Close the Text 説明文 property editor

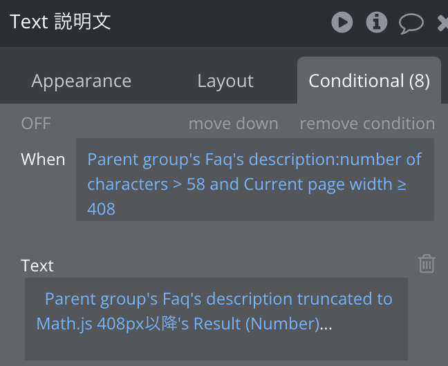[x=443, y=23]
